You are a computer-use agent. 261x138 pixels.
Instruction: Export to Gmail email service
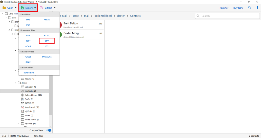coord(28,57)
